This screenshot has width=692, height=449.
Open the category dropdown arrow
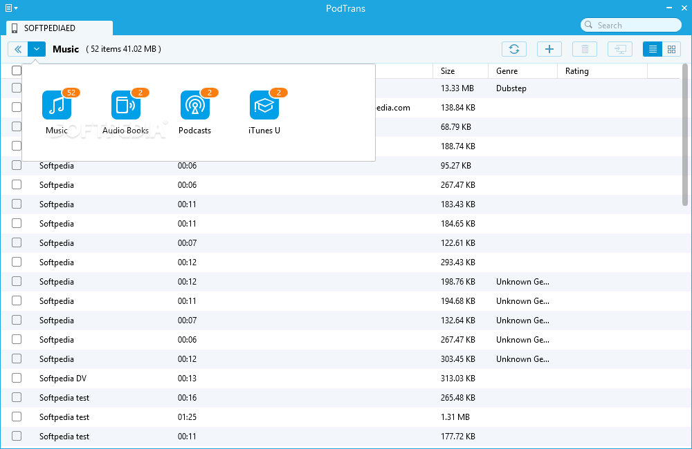click(37, 49)
